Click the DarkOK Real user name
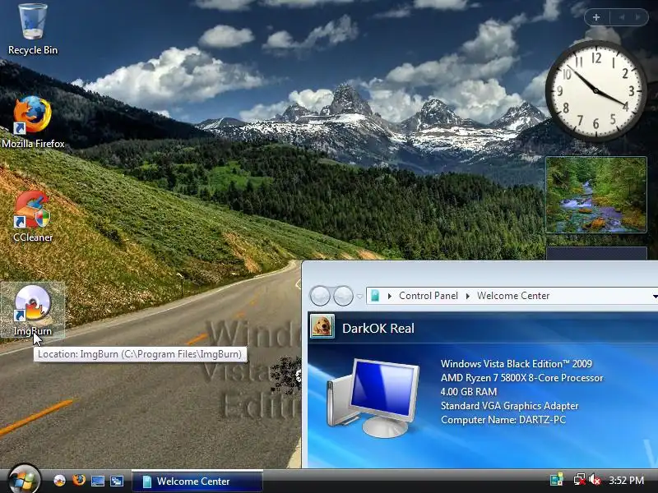 [x=378, y=328]
